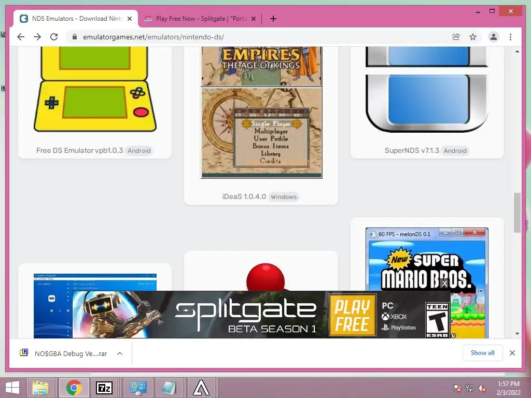
Task: Click the scrollbar up arrow
Action: tap(517, 51)
